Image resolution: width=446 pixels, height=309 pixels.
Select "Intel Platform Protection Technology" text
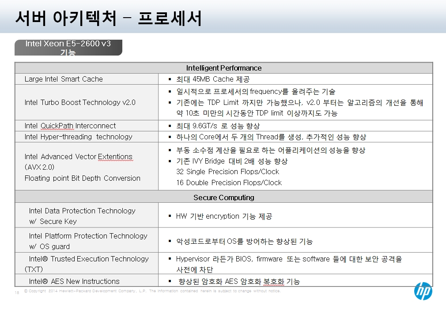pyautogui.click(x=88, y=236)
